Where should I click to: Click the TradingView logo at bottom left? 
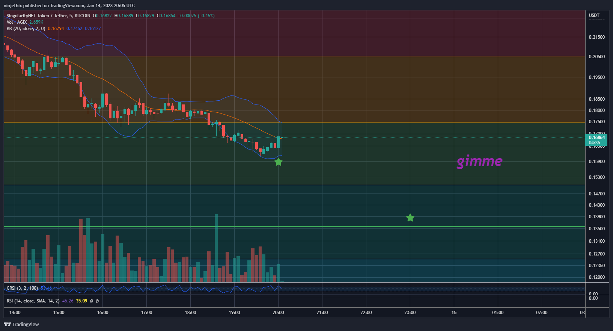[21, 324]
